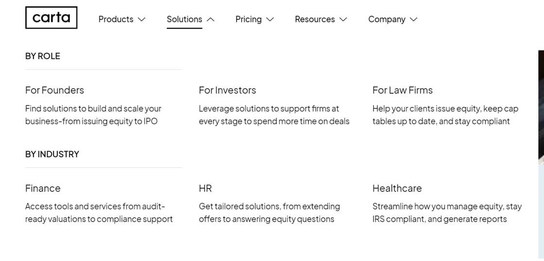Open the For Founders link

pos(54,90)
